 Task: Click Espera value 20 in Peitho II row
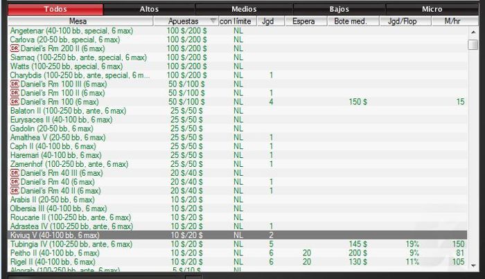(x=306, y=253)
